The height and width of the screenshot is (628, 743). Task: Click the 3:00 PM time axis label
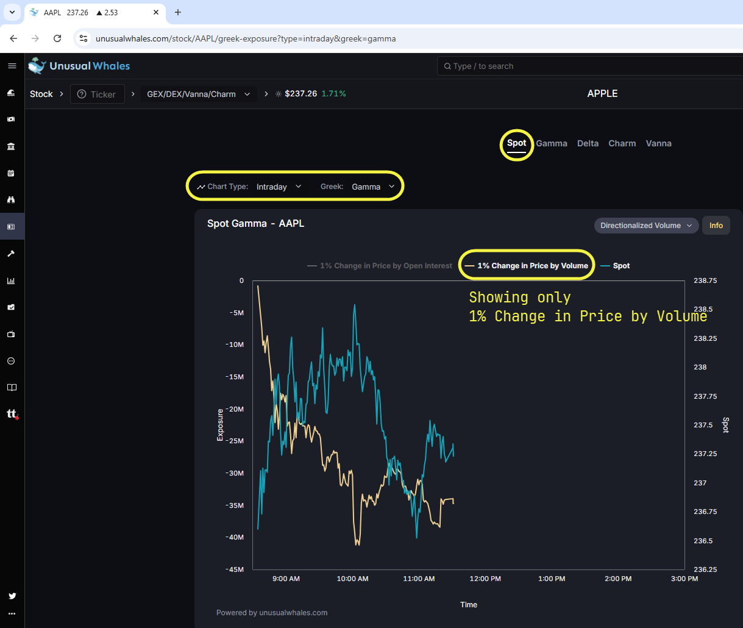pos(684,579)
